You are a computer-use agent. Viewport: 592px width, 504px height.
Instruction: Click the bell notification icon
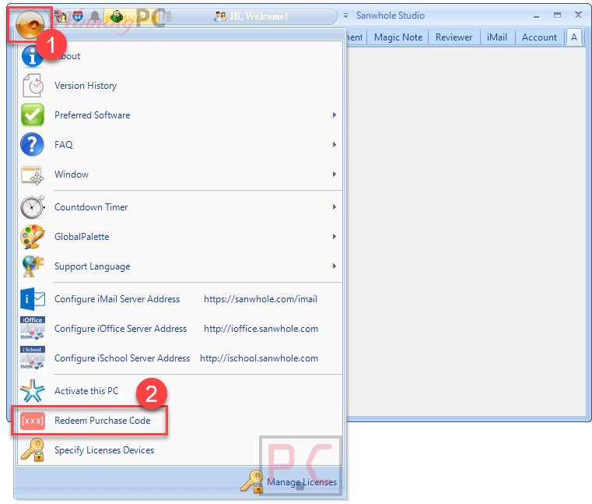point(95,16)
